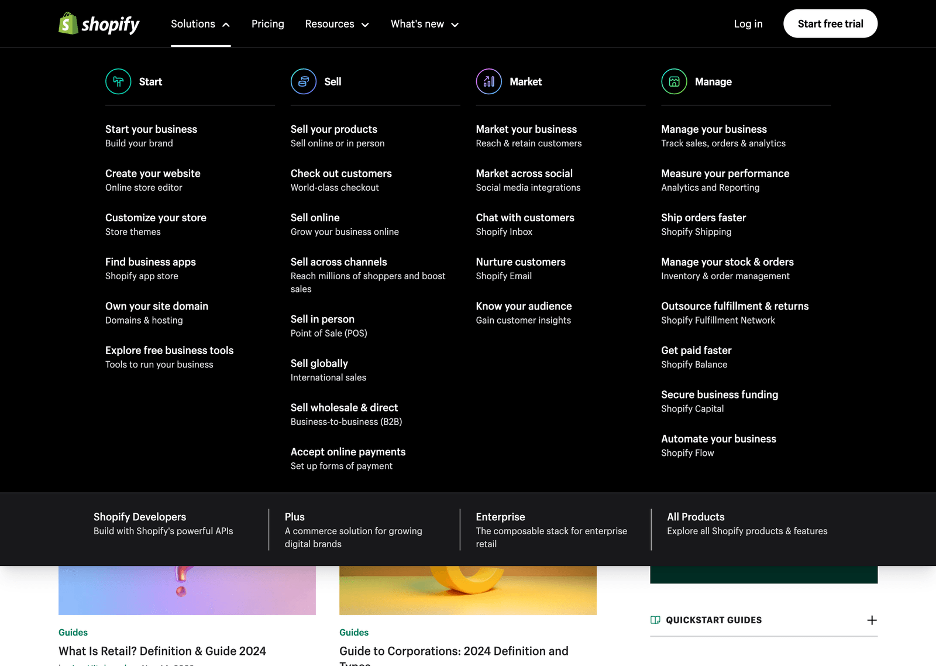The height and width of the screenshot is (666, 936).
Task: Expand Quickstart Guides with the plus icon
Action: 872,620
